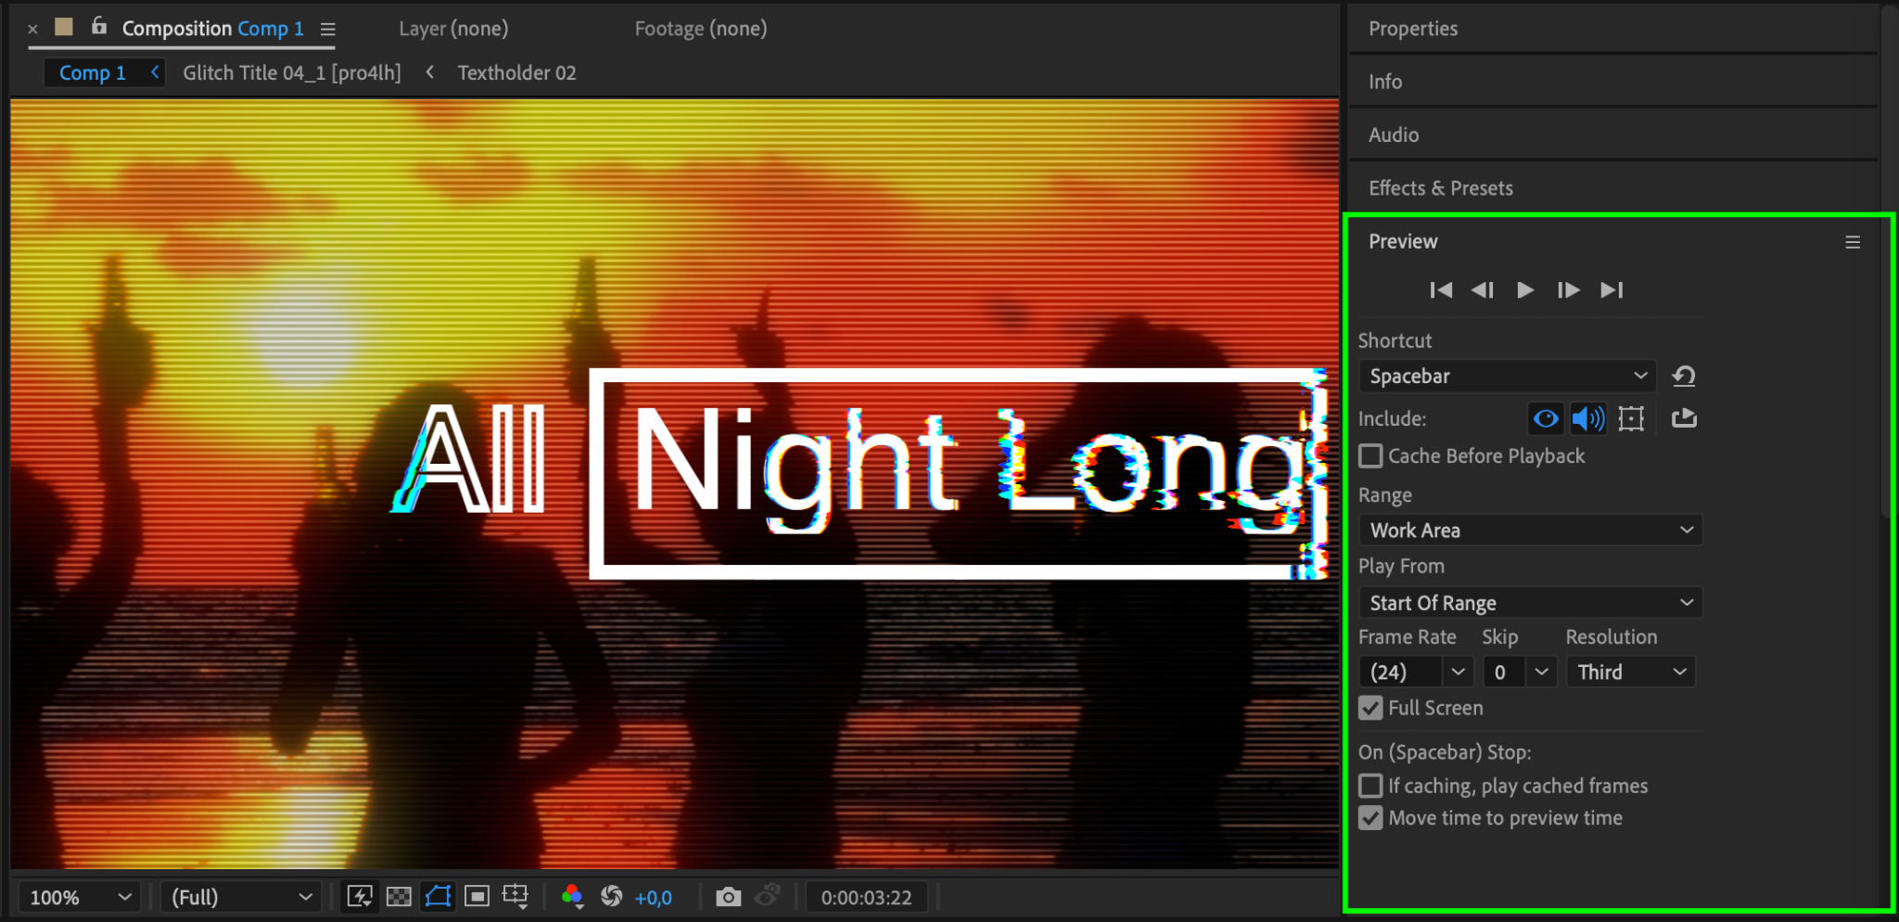1899x922 pixels.
Task: Reset the preview shortcut settings
Action: click(x=1684, y=376)
